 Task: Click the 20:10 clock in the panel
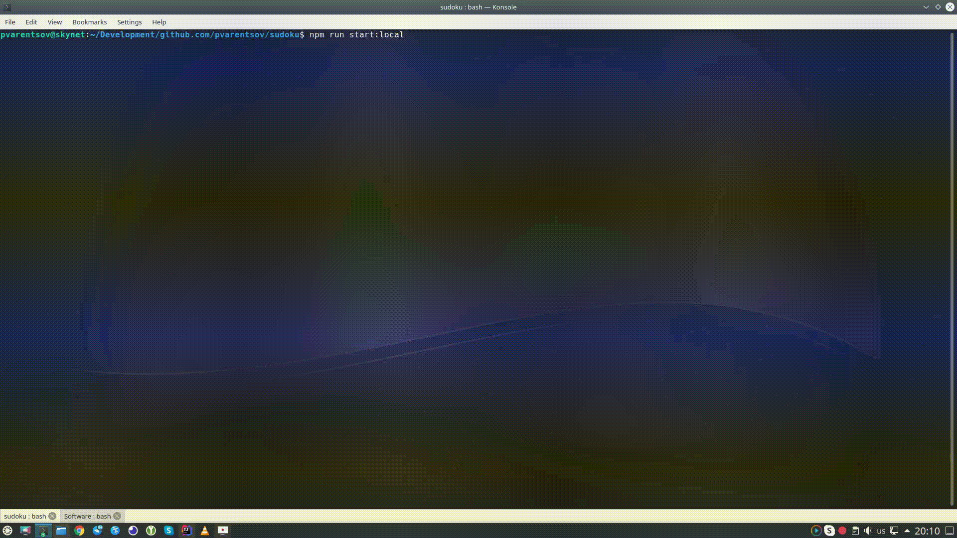(x=927, y=531)
